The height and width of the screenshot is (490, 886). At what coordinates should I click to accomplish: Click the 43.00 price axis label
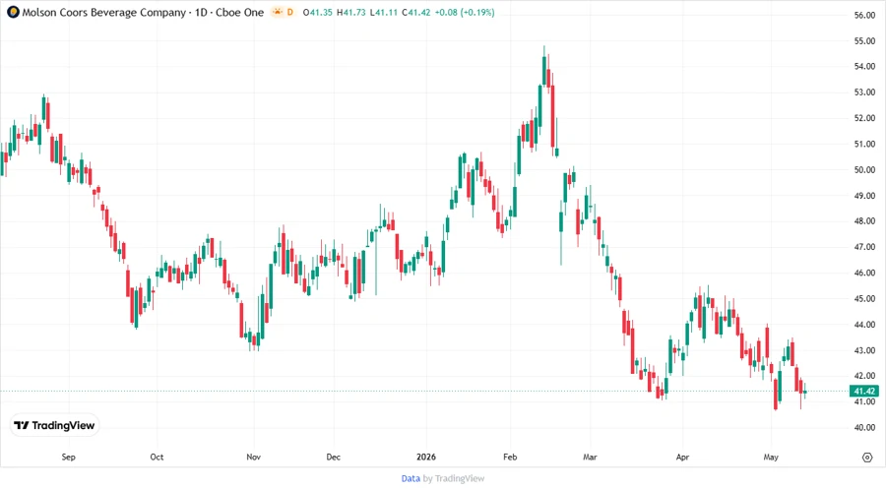coord(864,350)
